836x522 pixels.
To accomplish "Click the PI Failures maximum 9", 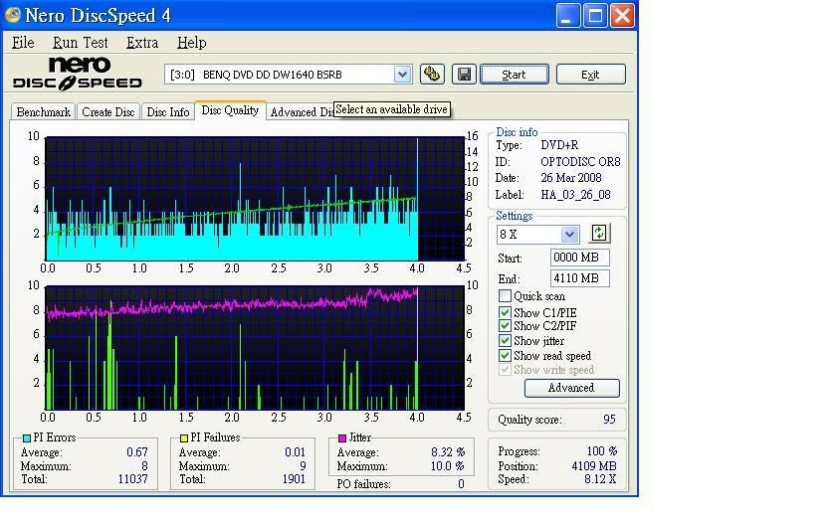I will click(303, 466).
